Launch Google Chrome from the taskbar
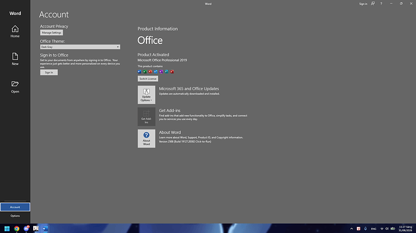Screen dimensions: 416x233 coord(17,229)
